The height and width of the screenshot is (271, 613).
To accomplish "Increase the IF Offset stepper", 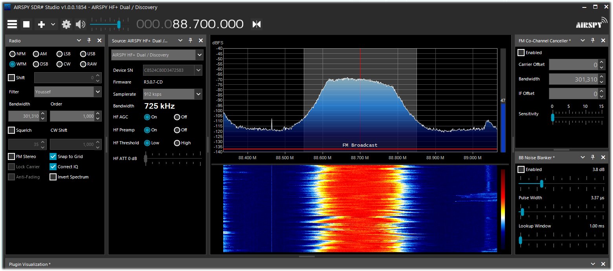I will [x=602, y=91].
